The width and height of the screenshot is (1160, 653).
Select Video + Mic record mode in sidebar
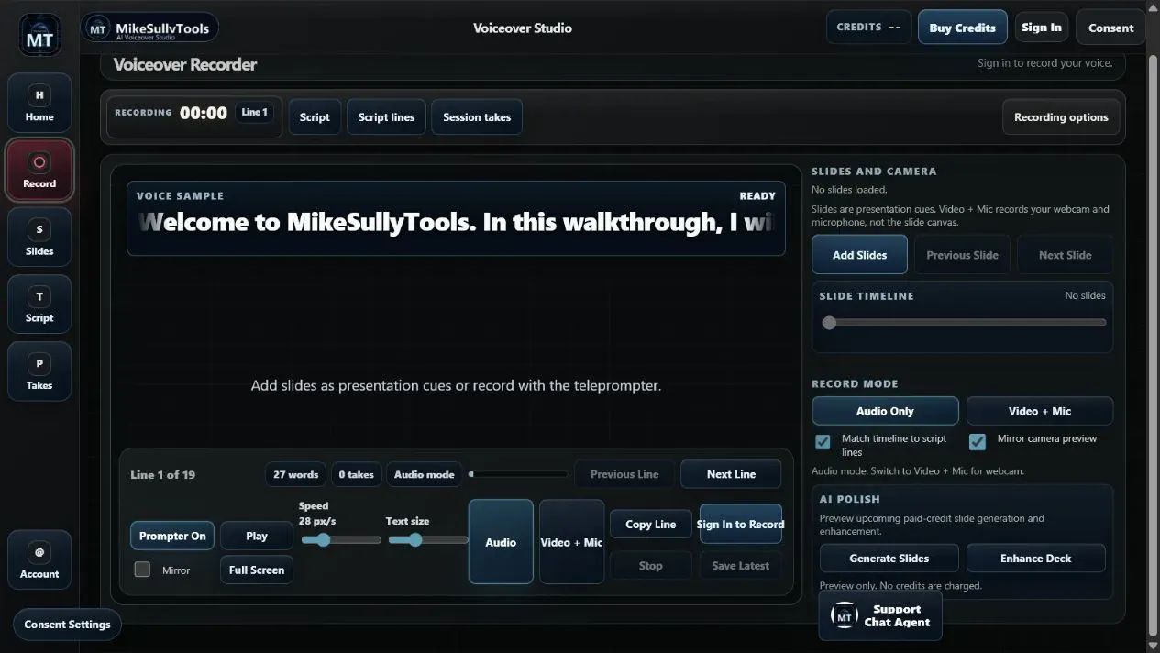tap(1040, 411)
